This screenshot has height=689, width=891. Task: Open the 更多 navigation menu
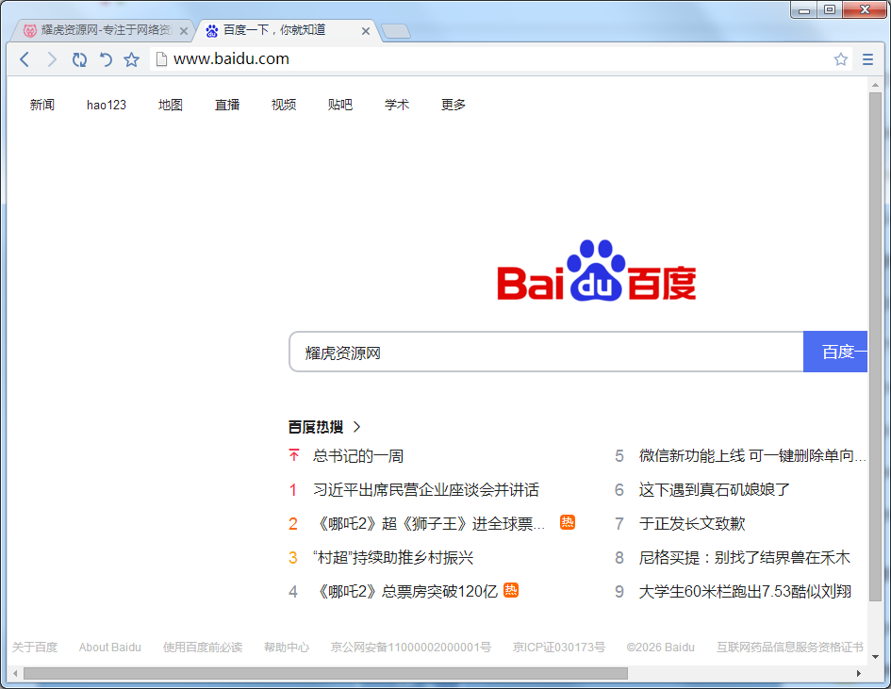tap(454, 105)
